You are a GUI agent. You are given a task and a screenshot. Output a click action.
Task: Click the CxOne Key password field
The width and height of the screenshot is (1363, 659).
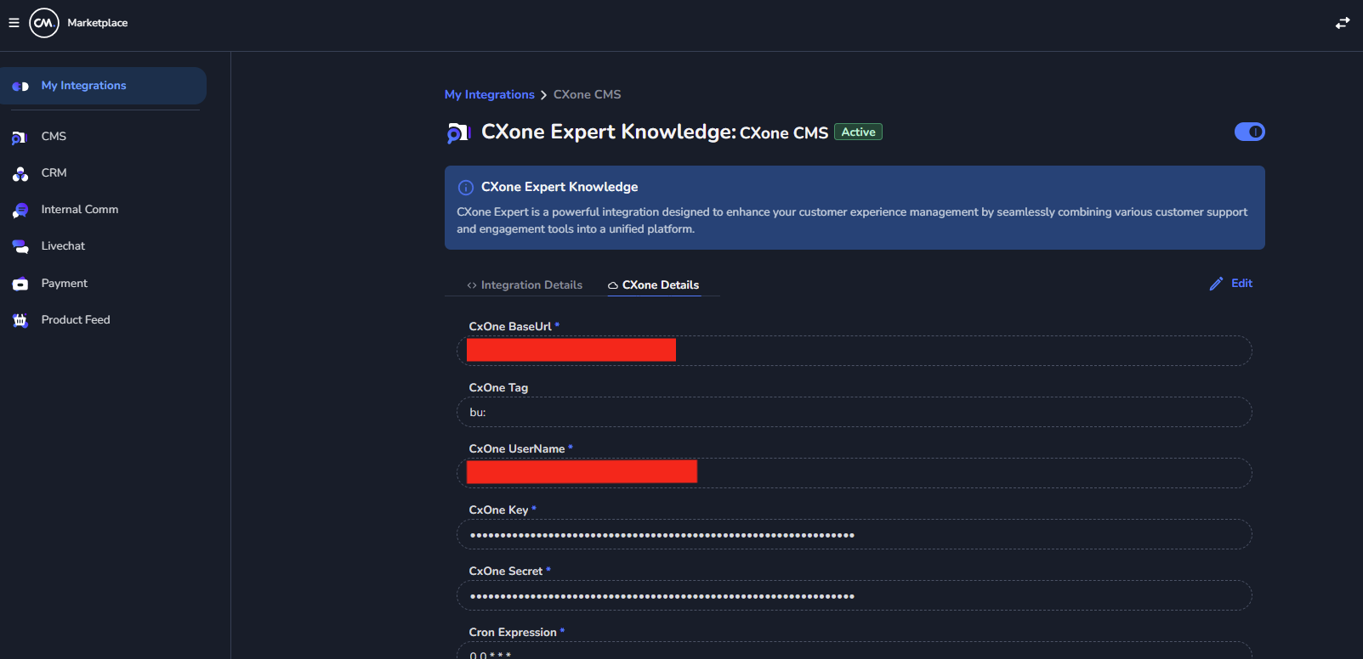tap(855, 534)
